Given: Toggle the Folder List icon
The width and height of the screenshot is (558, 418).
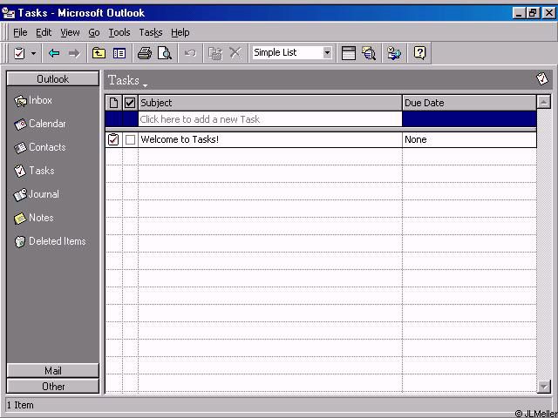Looking at the screenshot, I should (119, 53).
